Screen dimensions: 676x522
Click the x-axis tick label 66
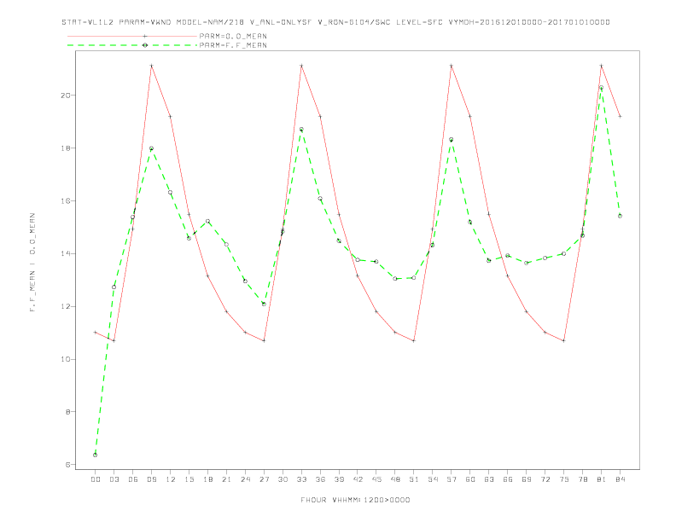pos(508,479)
